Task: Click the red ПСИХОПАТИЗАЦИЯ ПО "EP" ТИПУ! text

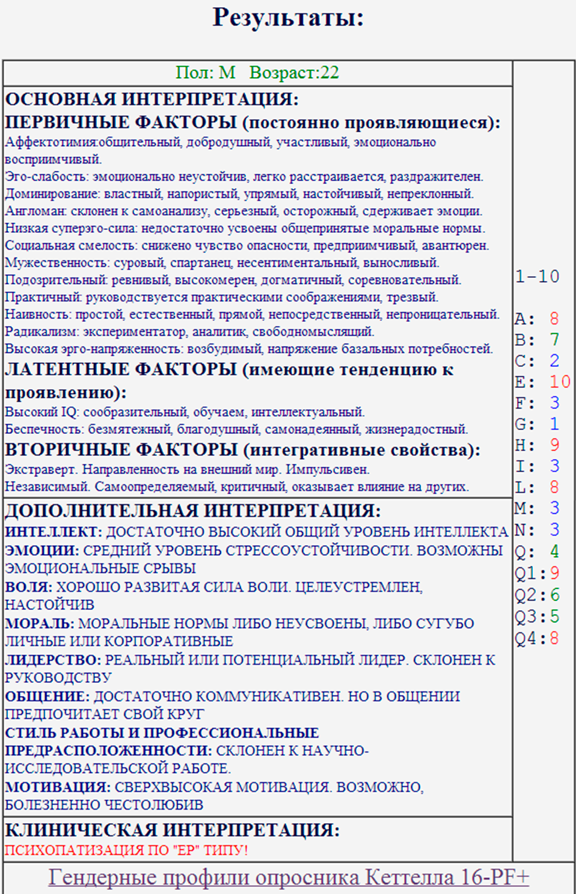Action: pyautogui.click(x=126, y=850)
